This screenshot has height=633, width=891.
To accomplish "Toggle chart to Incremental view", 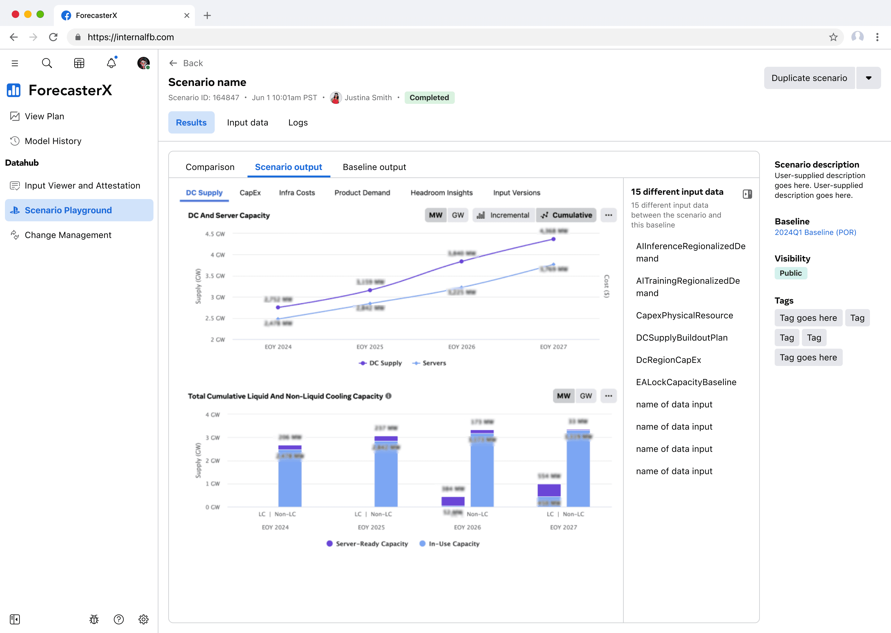I will tap(504, 215).
